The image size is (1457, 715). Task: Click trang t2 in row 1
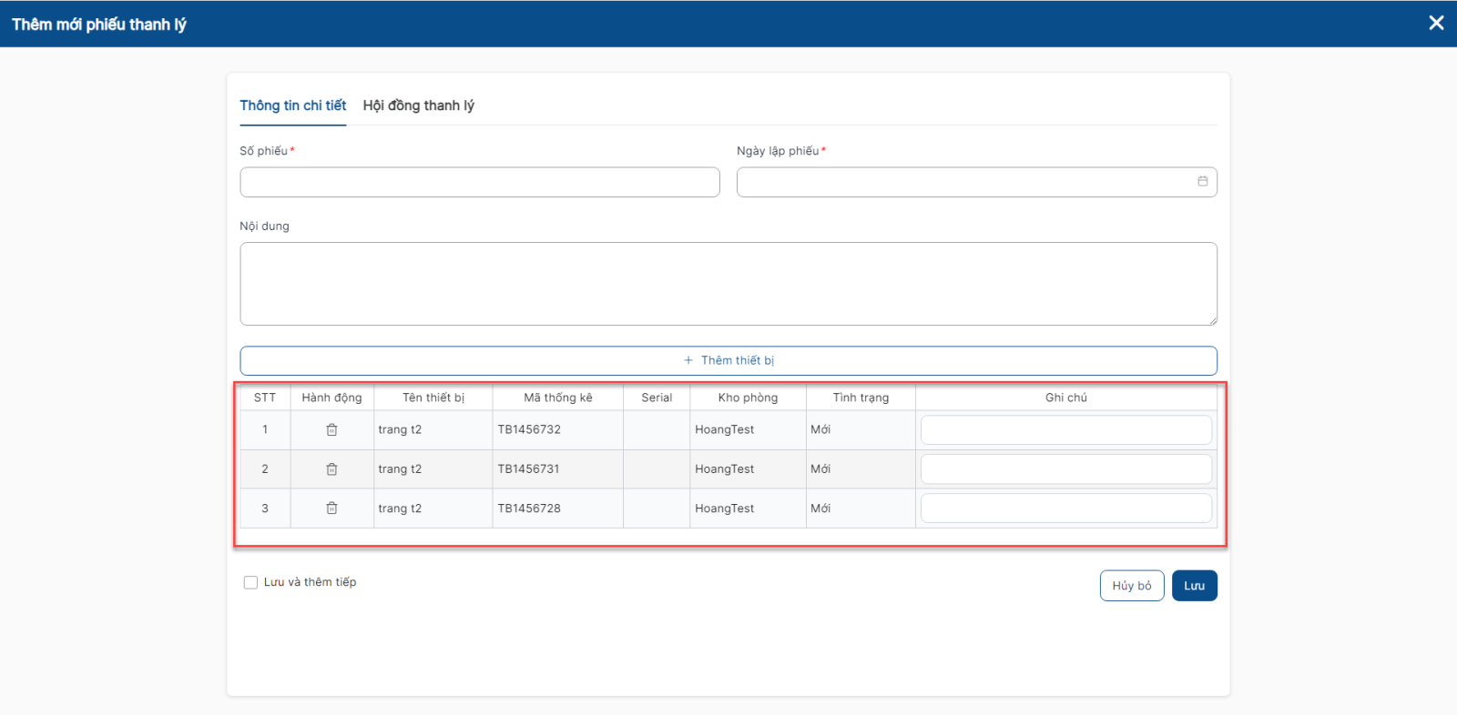(400, 429)
